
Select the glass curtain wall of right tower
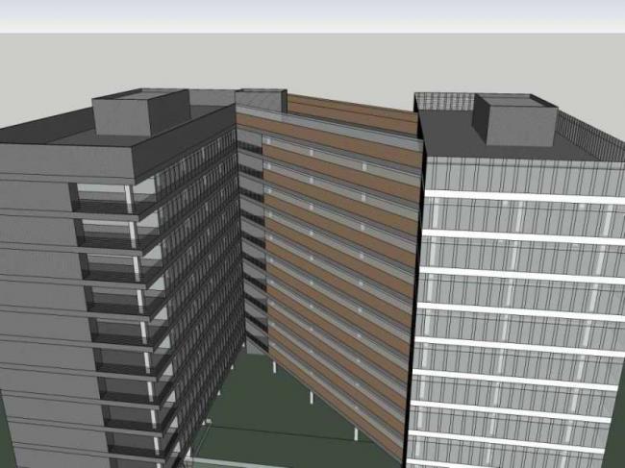[x=519, y=288]
